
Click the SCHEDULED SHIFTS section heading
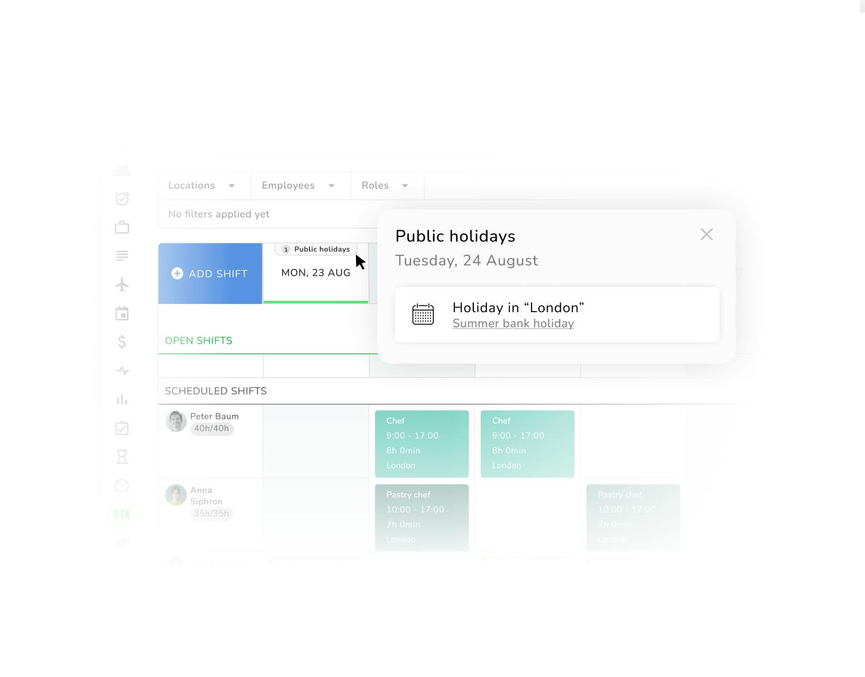216,391
